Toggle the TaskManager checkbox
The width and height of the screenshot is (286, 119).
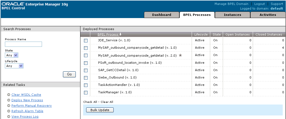[86, 92]
